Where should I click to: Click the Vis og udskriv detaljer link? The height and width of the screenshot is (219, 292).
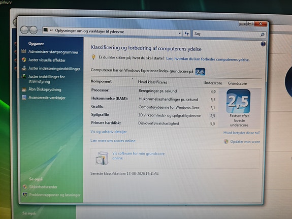[109, 132]
